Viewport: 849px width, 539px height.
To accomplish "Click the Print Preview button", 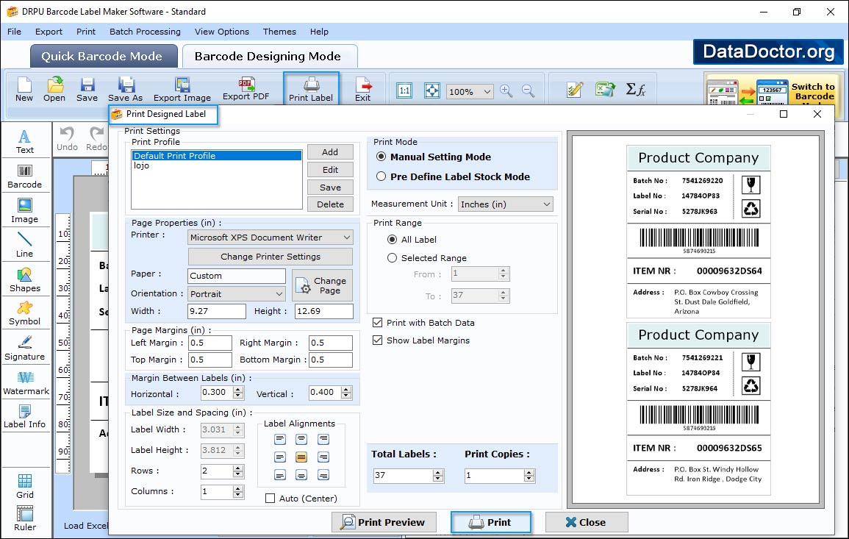I will 384,522.
